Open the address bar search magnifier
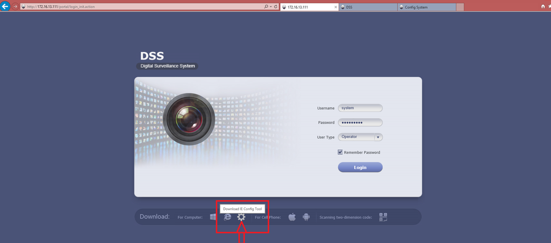This screenshot has height=243, width=551. 266,7
